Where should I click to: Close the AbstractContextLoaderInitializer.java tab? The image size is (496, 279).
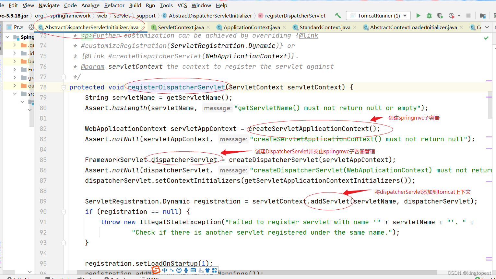[x=461, y=27]
